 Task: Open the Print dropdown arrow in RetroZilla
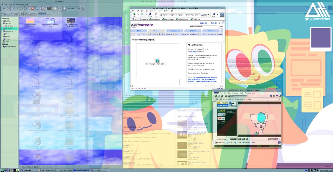tap(218, 15)
